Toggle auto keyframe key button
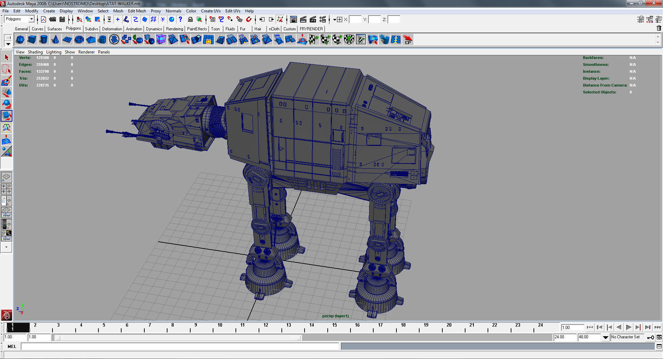This screenshot has height=359, width=663. click(651, 337)
